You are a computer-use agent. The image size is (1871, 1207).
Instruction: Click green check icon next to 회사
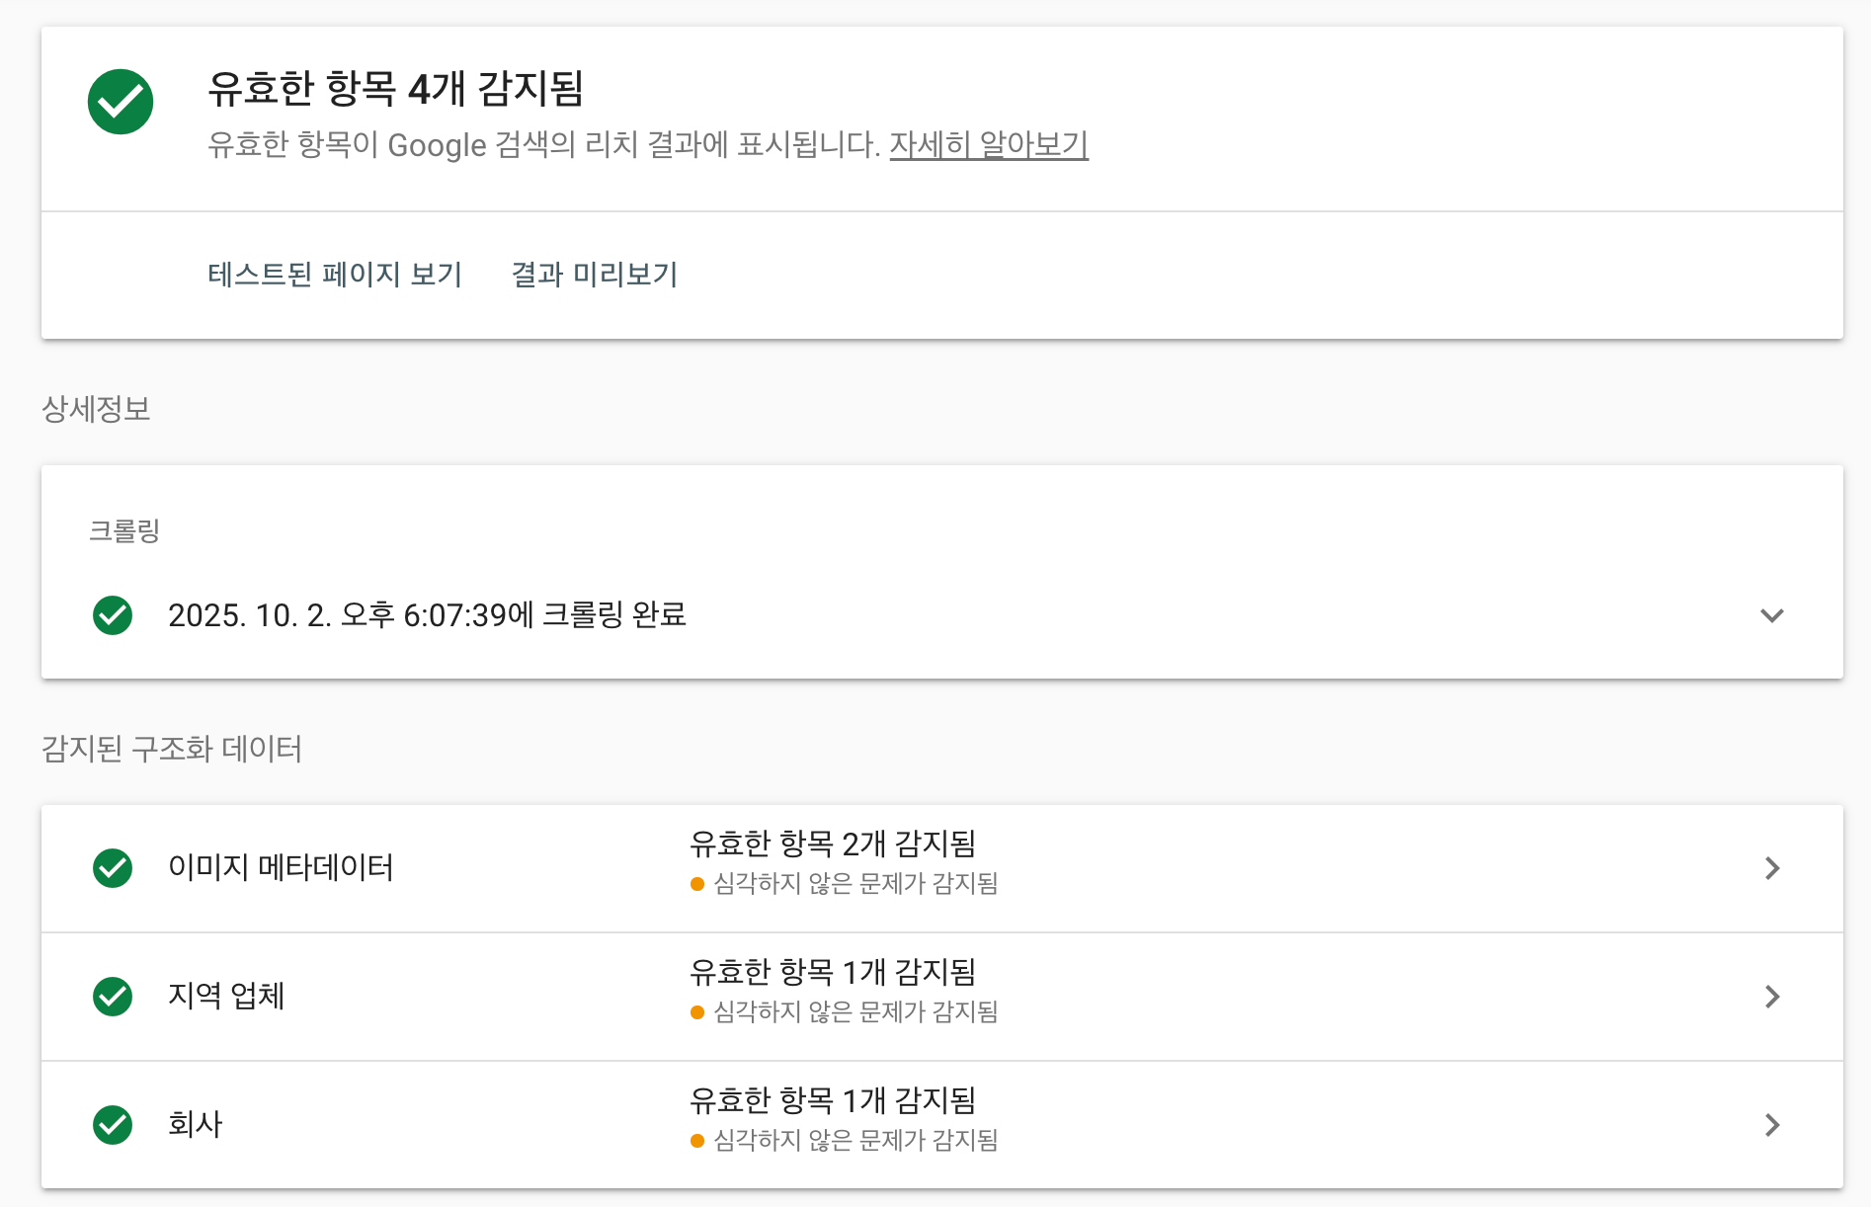tap(113, 1125)
